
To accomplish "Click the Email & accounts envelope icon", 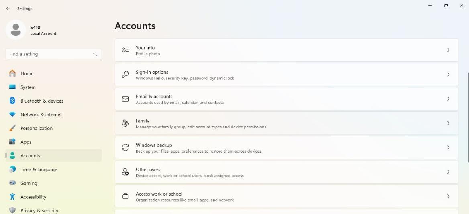I will point(126,99).
